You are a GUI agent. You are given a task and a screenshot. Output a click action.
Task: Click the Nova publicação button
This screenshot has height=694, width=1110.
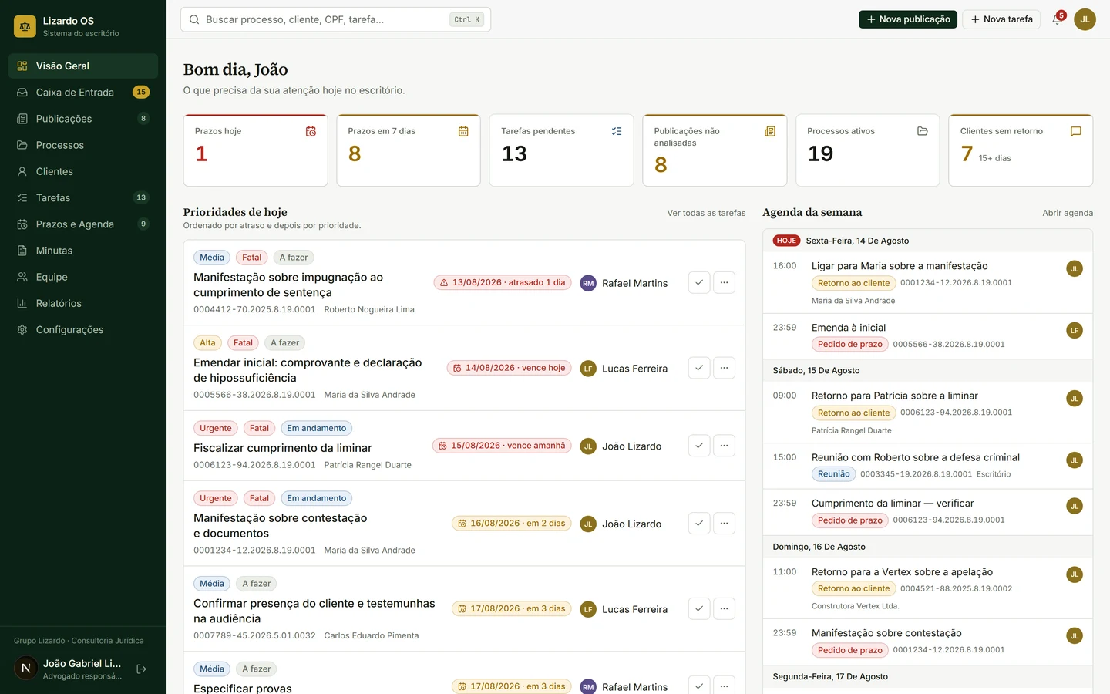908,19
